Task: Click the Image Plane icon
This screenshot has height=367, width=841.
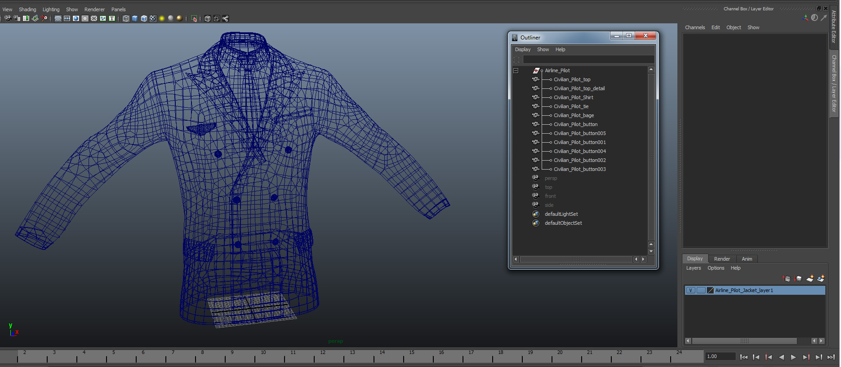Action: point(35,18)
